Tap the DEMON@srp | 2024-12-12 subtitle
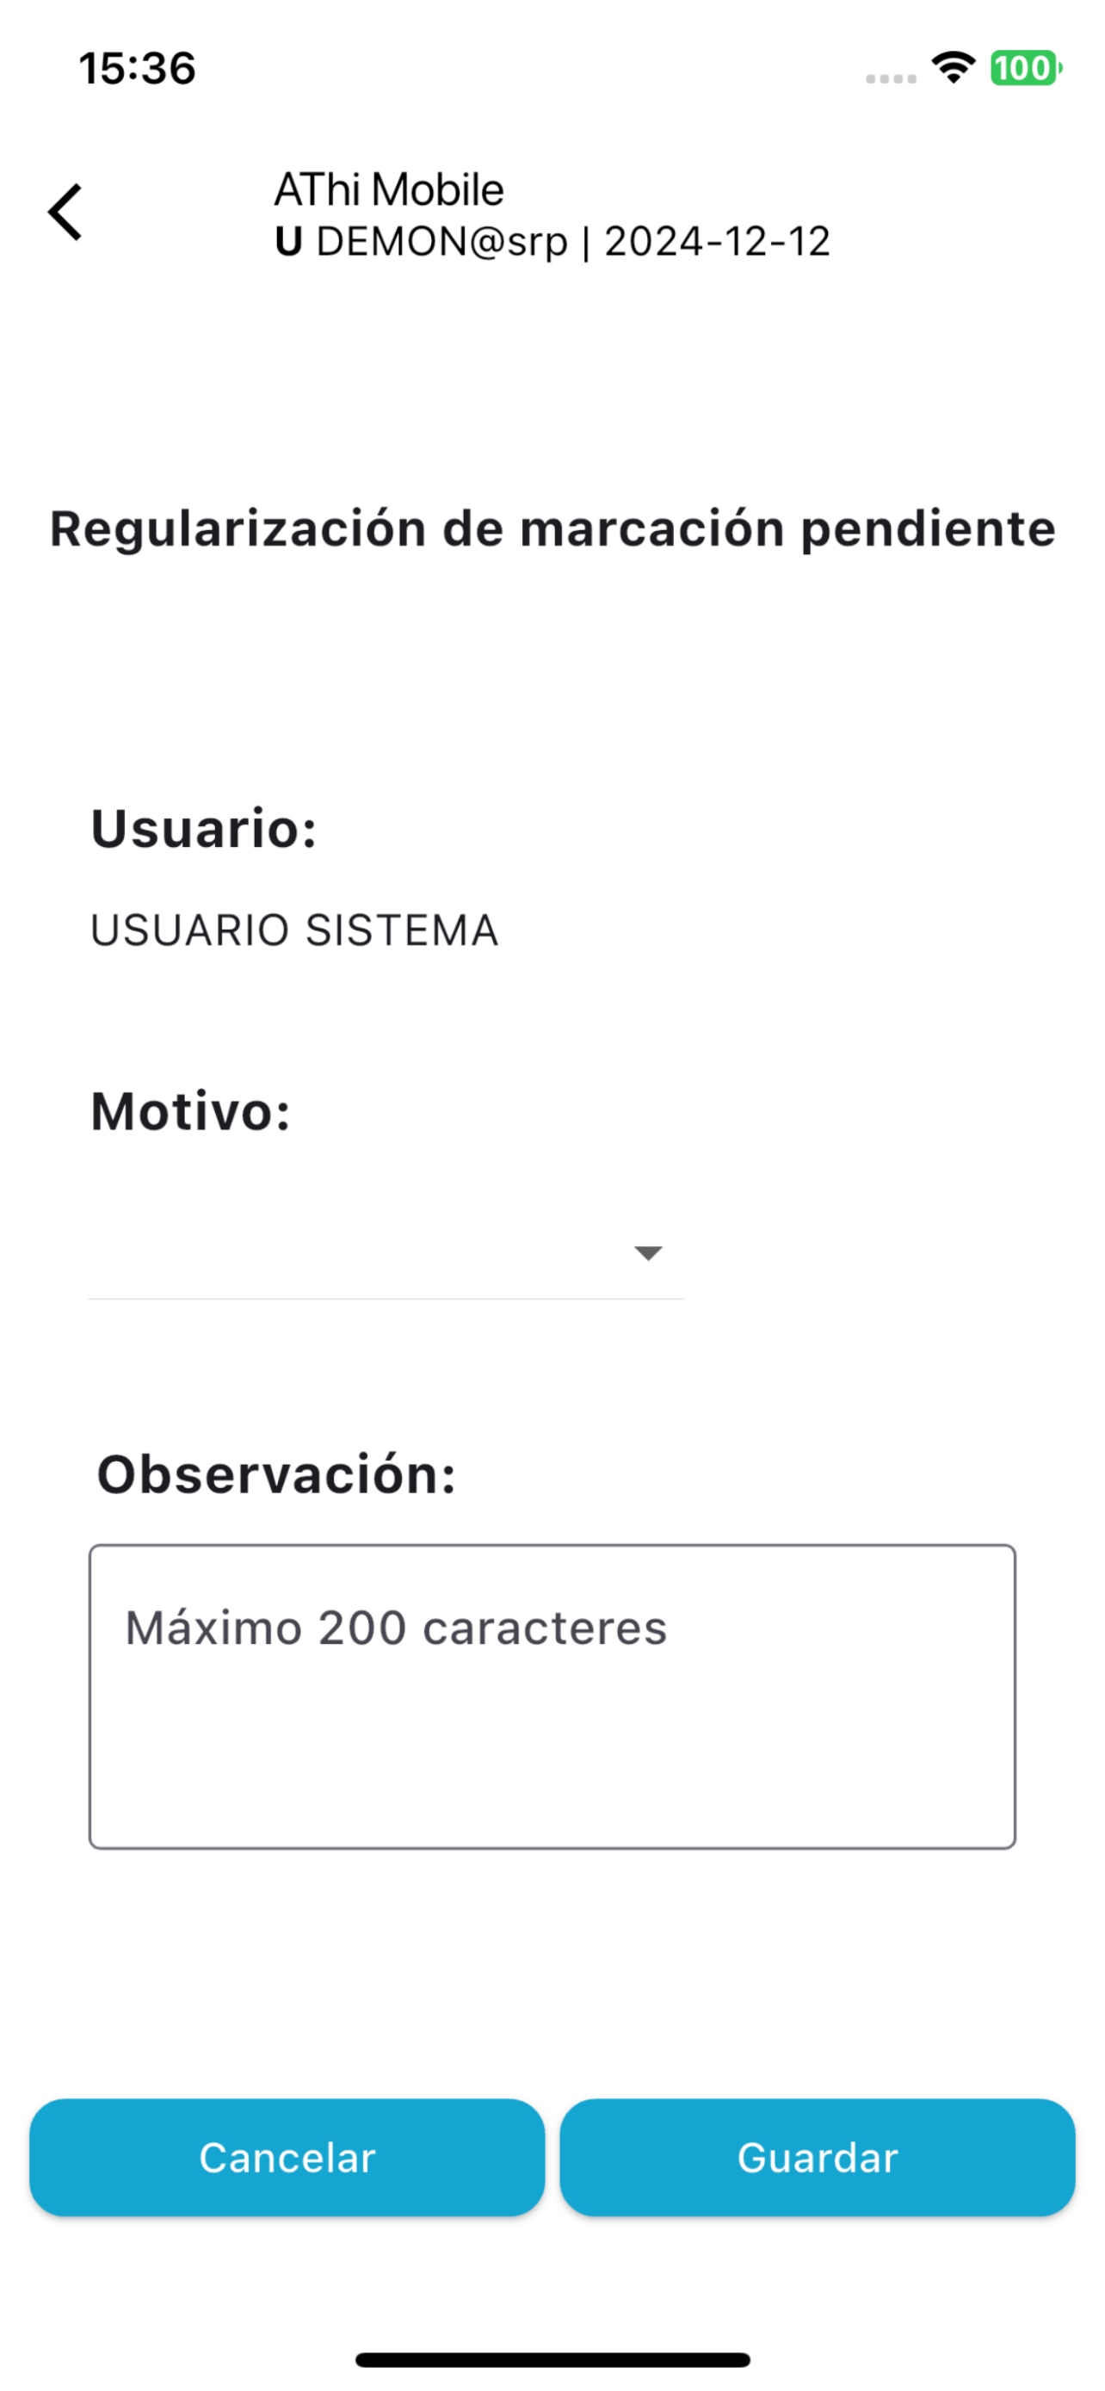The width and height of the screenshot is (1105, 2391). (573, 242)
